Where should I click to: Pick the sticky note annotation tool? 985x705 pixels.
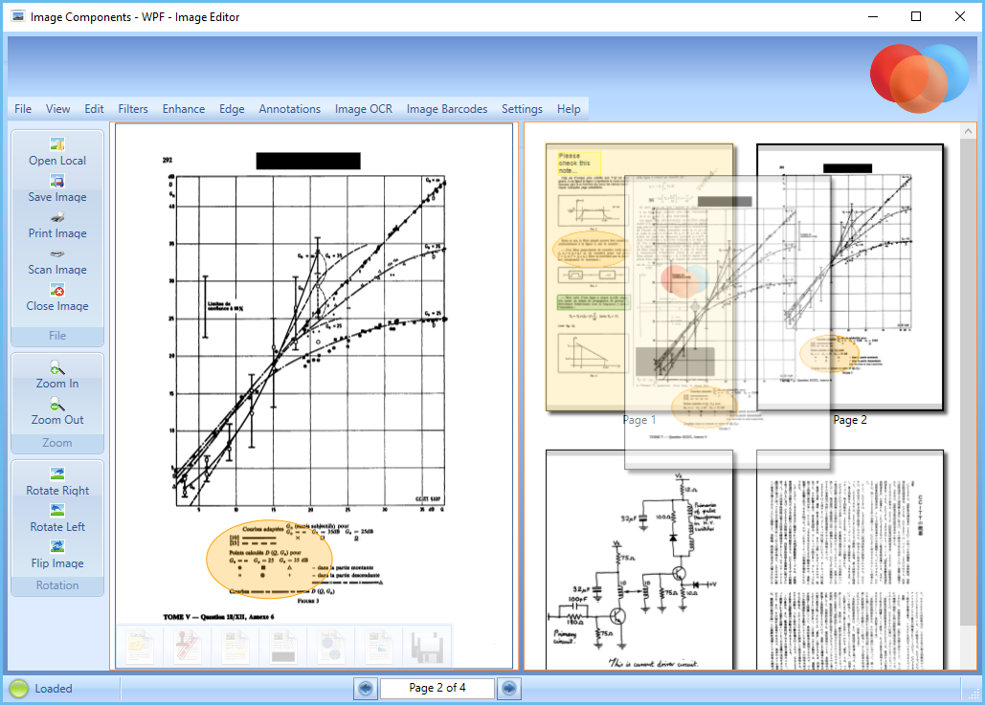pyautogui.click(x=140, y=647)
